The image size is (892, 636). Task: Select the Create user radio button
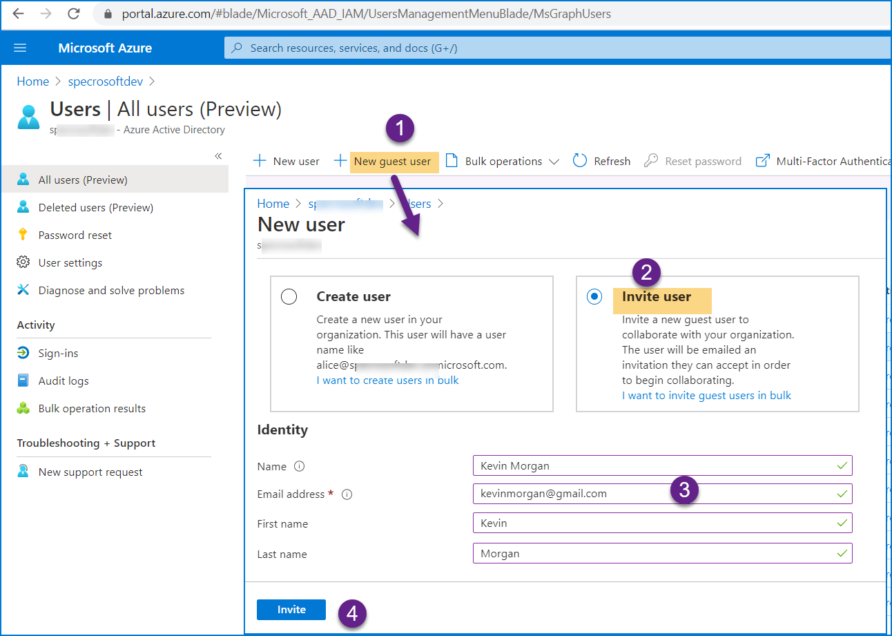[289, 296]
